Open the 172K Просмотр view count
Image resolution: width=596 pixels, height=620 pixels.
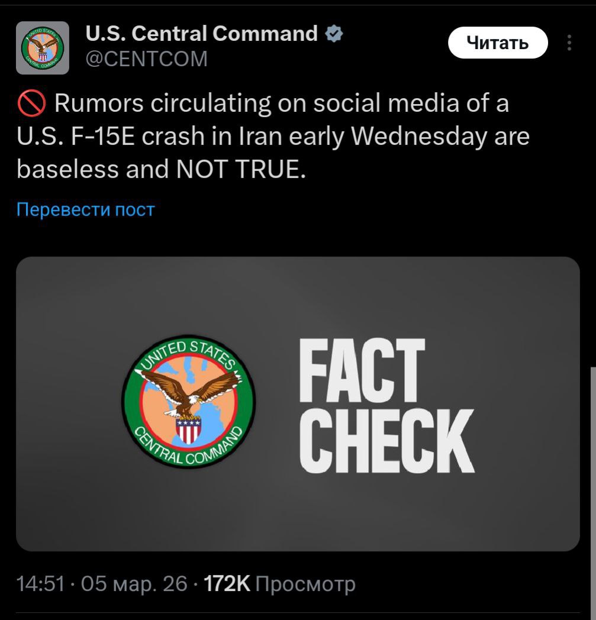(x=279, y=584)
